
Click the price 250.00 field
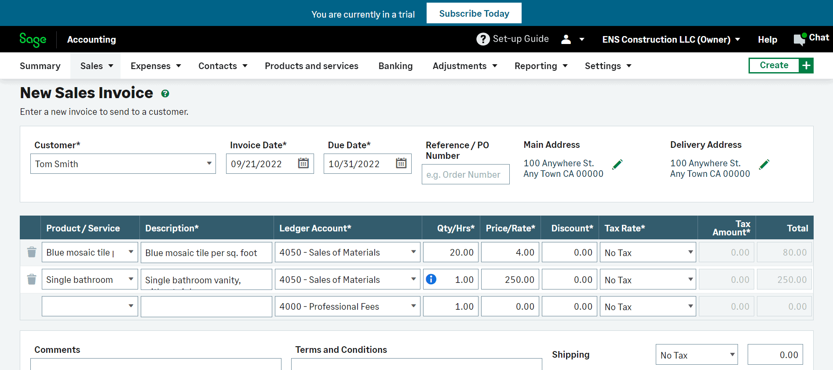510,280
